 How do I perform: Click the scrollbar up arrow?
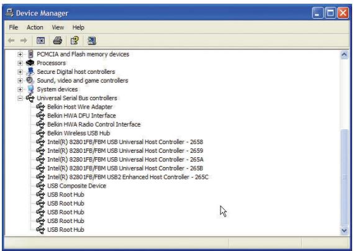tap(344, 55)
